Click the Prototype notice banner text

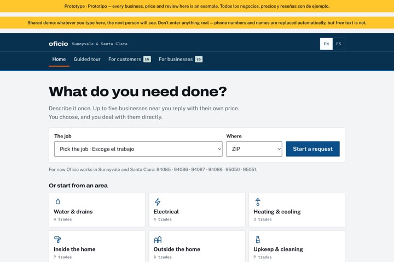tap(197, 6)
